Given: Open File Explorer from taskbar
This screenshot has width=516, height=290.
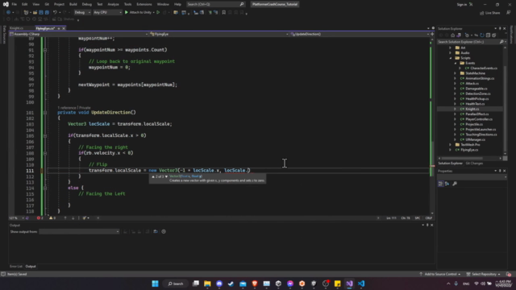Looking at the screenshot, I should 207,284.
